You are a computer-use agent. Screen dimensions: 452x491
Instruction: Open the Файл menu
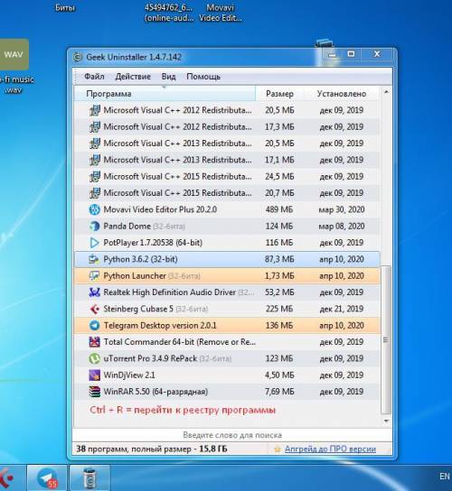[94, 77]
